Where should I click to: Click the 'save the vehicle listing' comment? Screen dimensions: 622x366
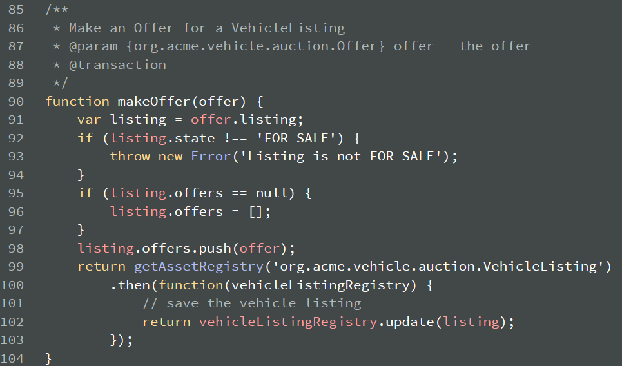pos(252,303)
